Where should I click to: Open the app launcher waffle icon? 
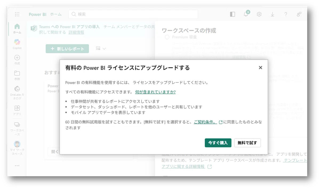point(17,14)
